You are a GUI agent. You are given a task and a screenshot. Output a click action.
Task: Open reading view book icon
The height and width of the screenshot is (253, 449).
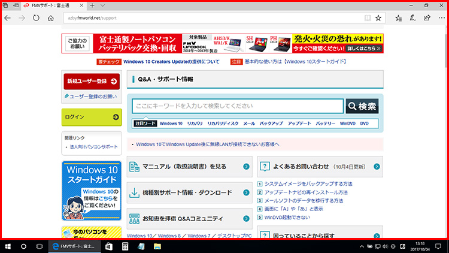(366, 18)
